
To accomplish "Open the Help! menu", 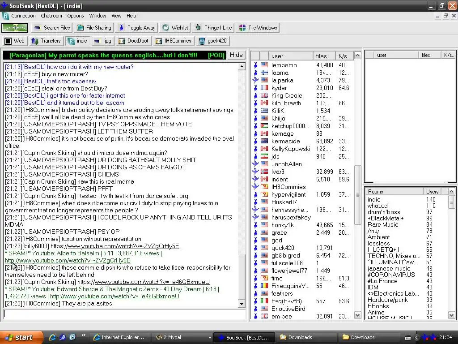I will coord(132,16).
